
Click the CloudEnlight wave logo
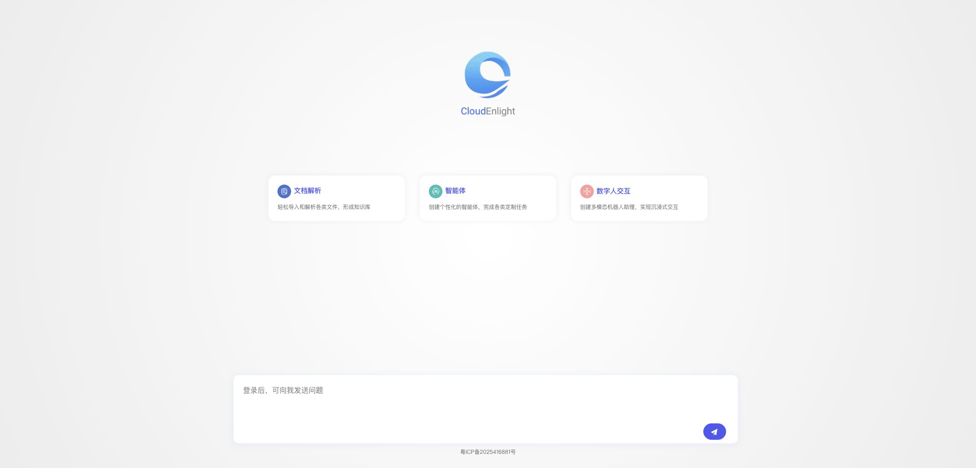click(x=488, y=75)
